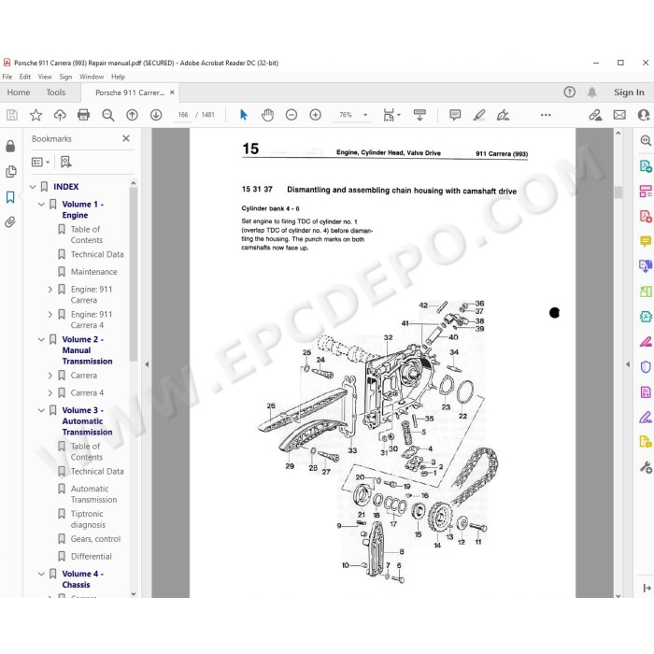
Task: Open attachments paperclip panel
Action: [x=10, y=222]
